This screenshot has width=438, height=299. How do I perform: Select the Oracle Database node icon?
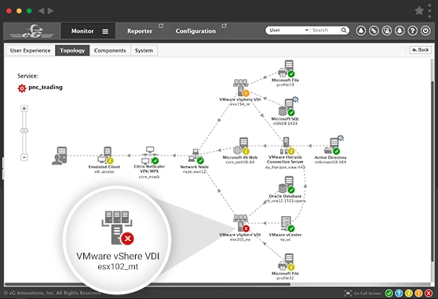coord(286,185)
